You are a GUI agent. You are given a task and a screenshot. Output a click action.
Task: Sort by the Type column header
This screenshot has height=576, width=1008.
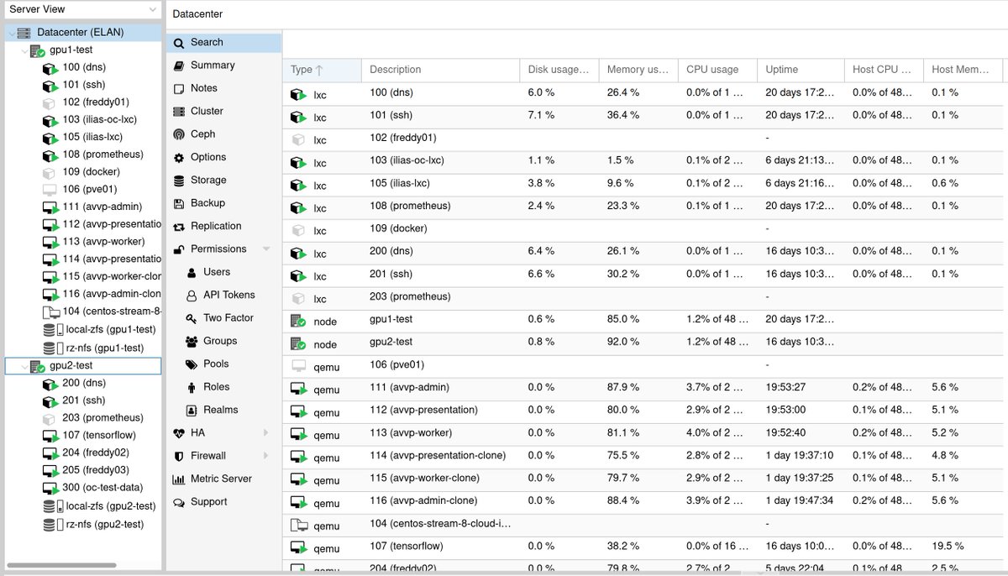click(x=322, y=70)
